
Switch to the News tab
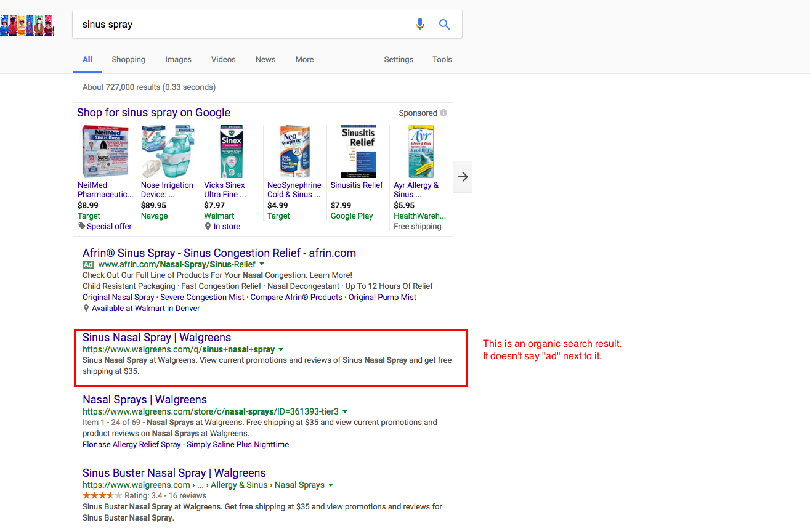pyautogui.click(x=265, y=60)
